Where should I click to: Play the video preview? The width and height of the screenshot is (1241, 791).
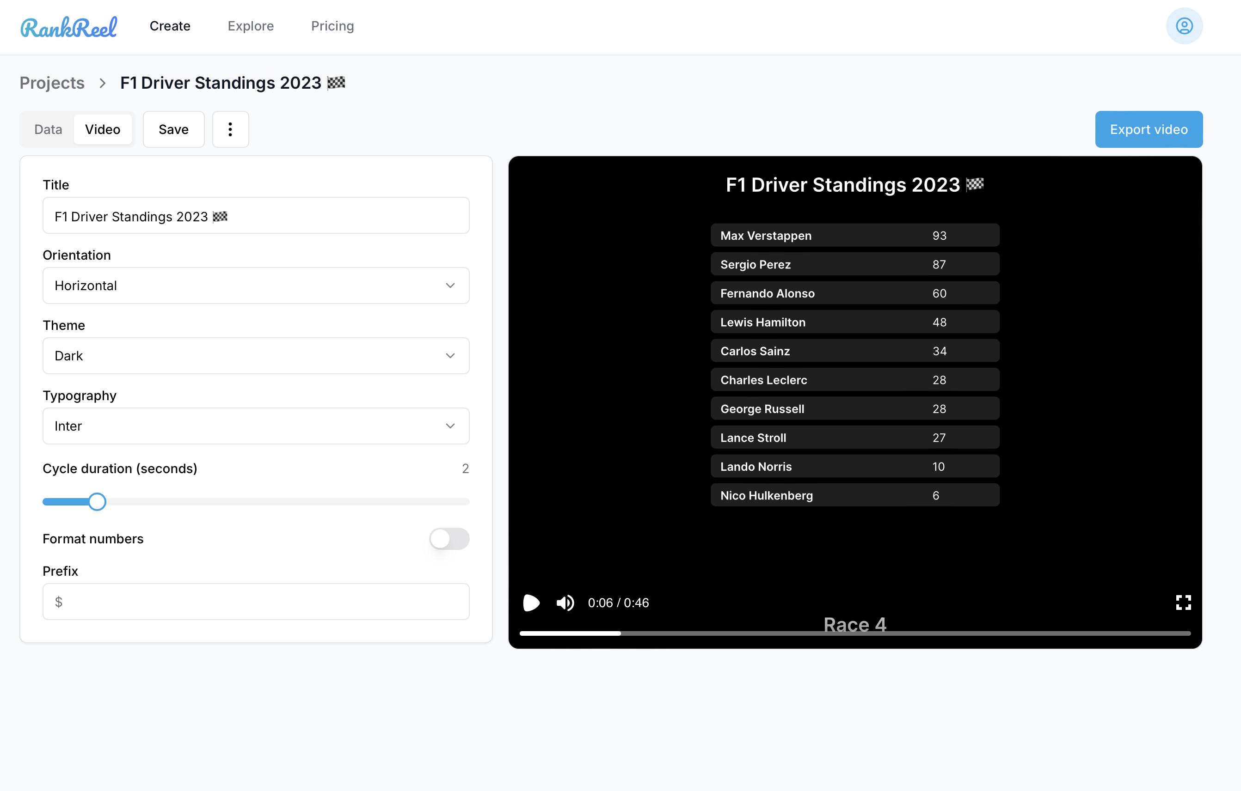point(531,602)
